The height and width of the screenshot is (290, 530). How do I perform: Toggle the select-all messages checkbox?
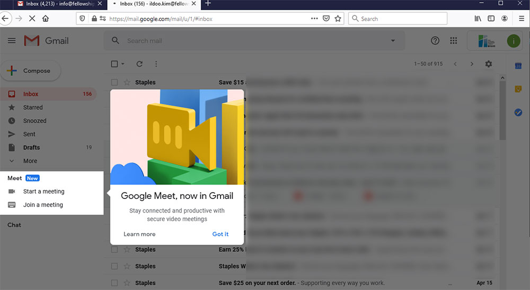(114, 64)
